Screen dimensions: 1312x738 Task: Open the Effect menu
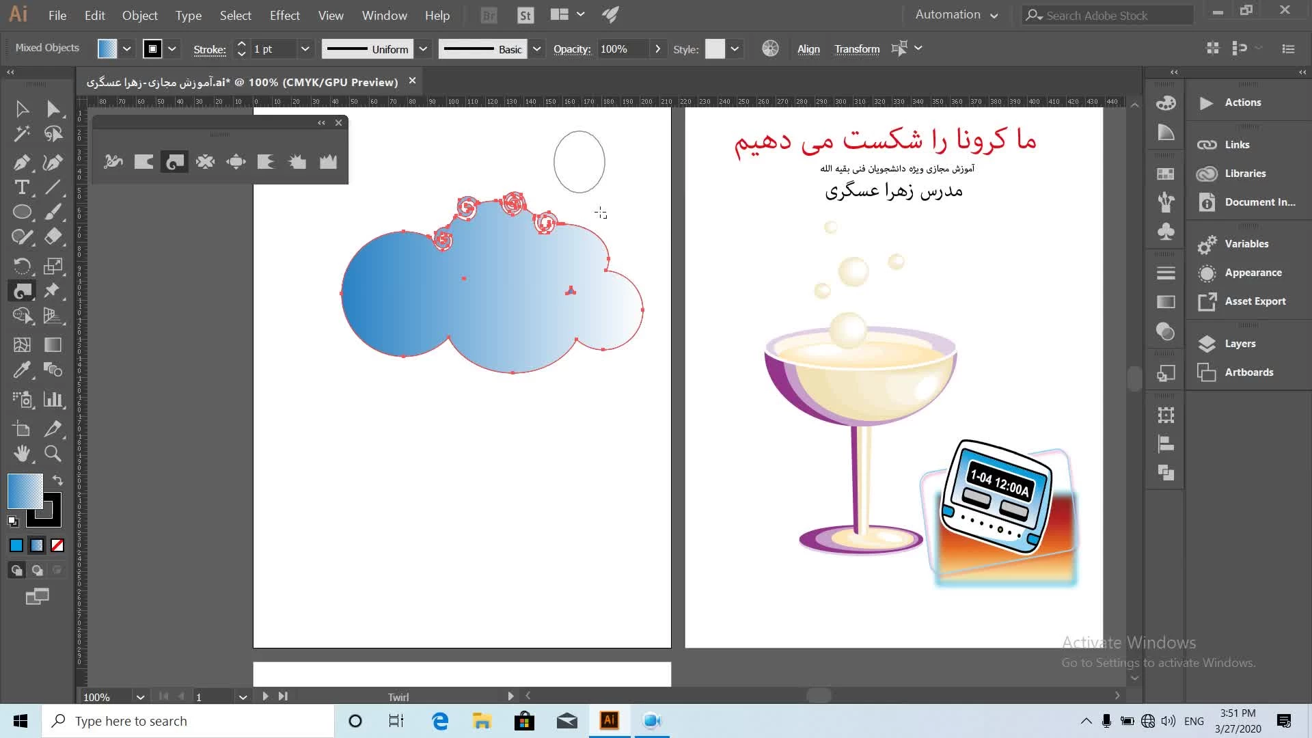coord(284,15)
